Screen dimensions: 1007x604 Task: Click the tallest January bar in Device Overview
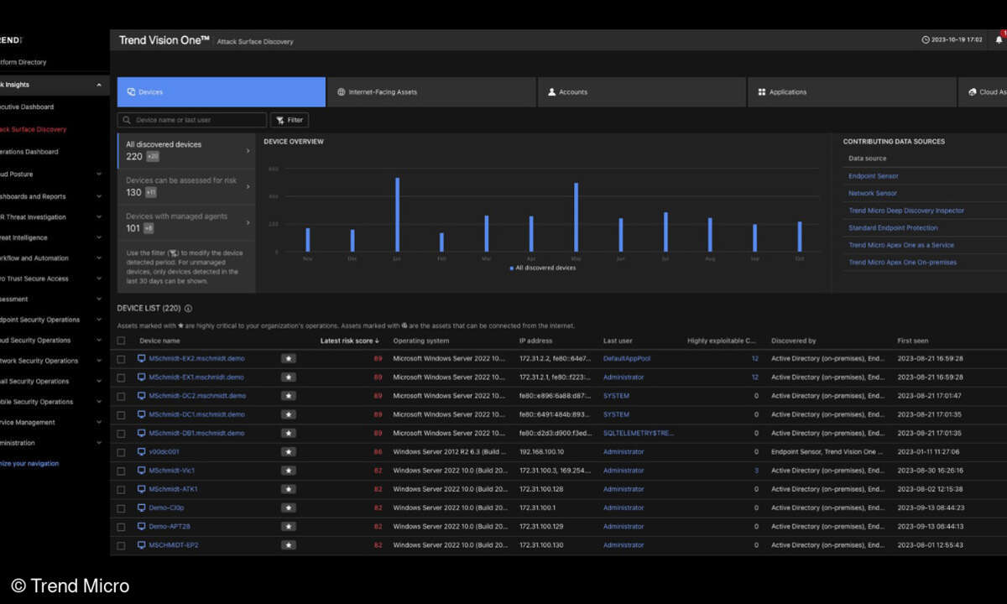(x=397, y=215)
